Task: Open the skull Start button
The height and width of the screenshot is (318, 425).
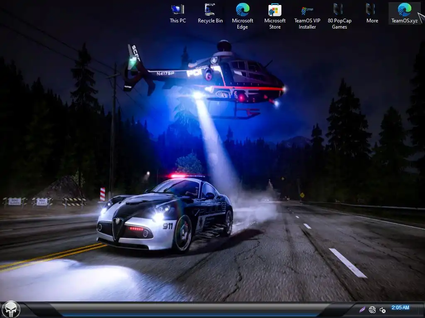Action: pos(11,310)
